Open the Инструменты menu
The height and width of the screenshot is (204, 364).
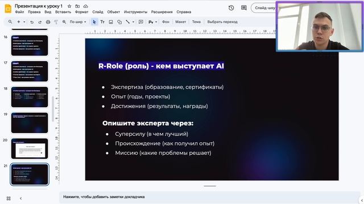135,12
